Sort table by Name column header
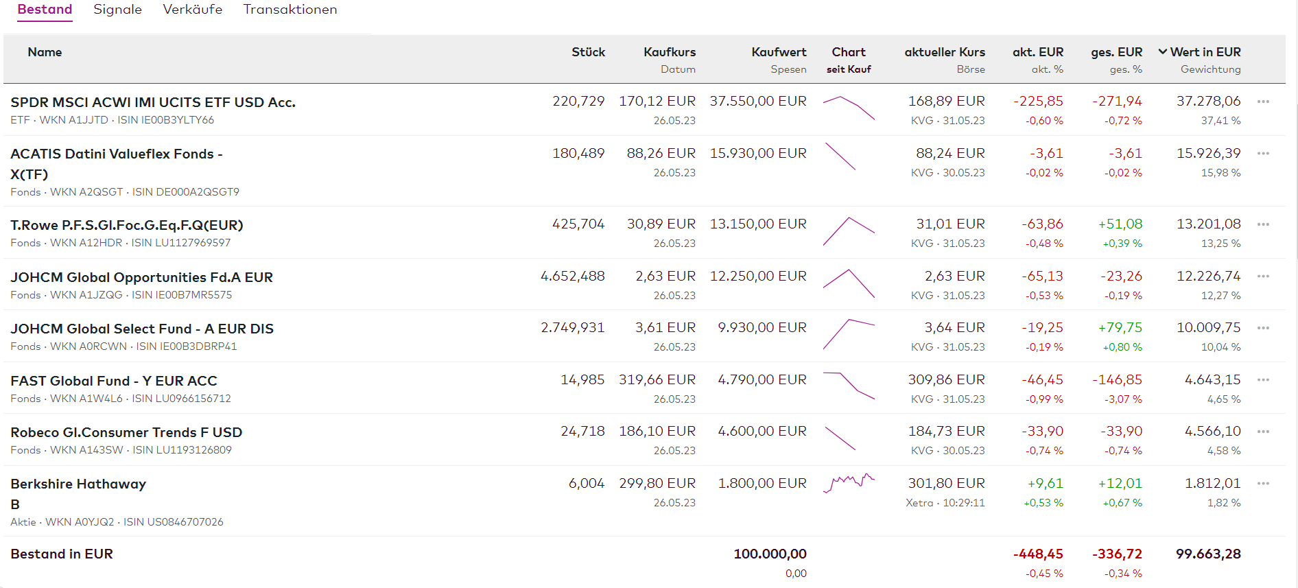 (45, 52)
